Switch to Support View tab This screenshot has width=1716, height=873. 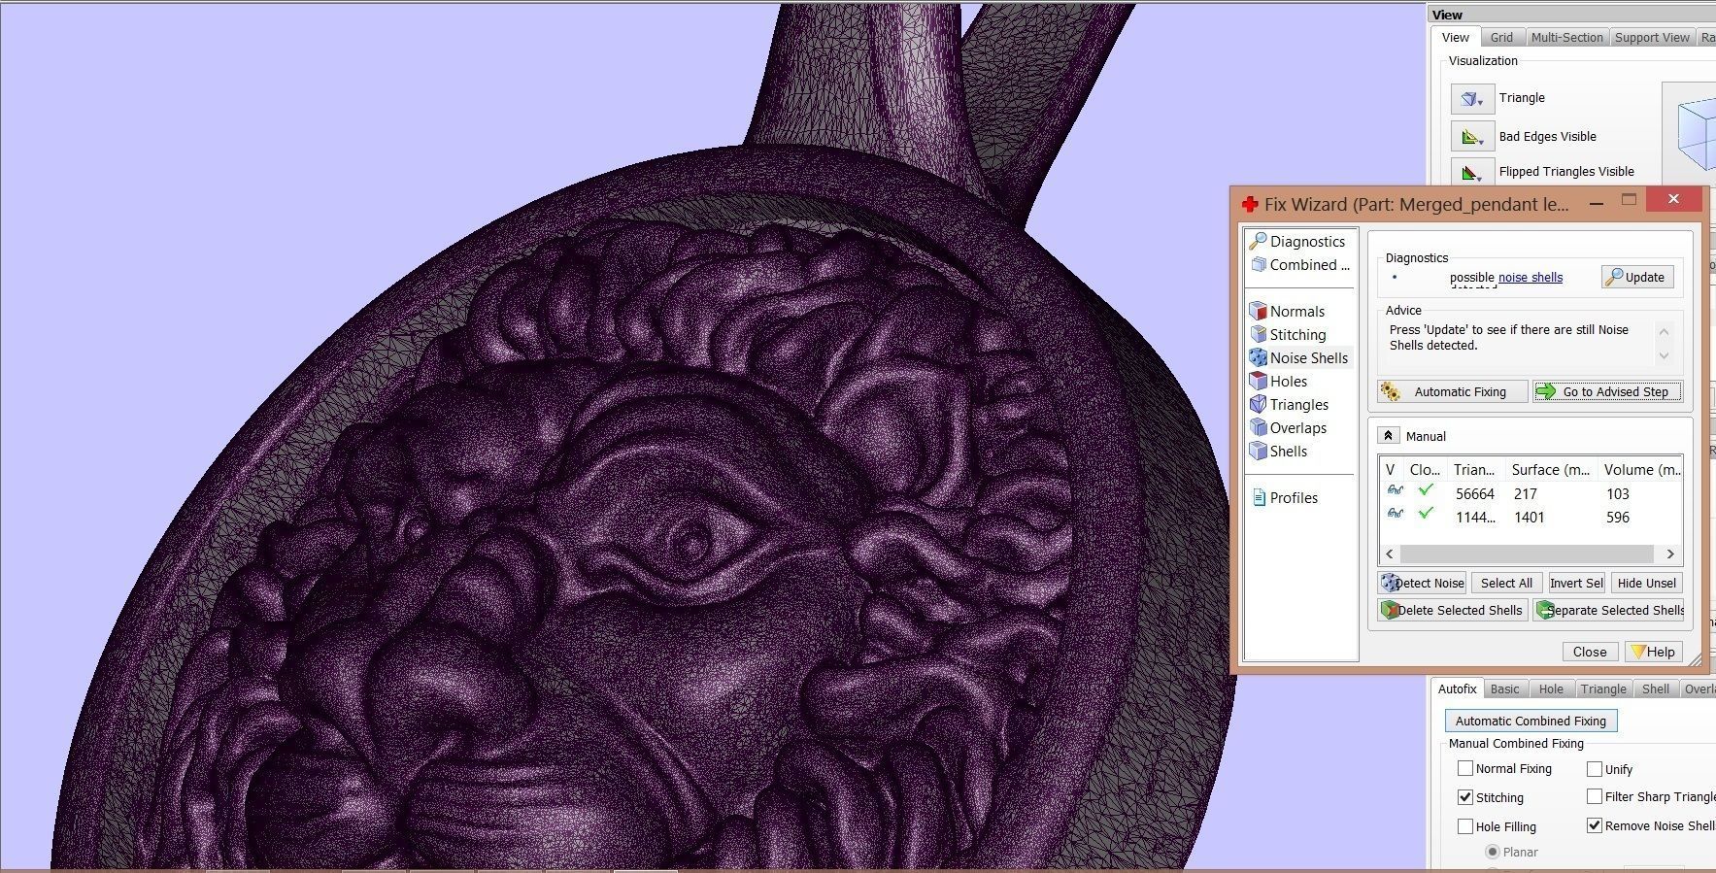point(1652,37)
